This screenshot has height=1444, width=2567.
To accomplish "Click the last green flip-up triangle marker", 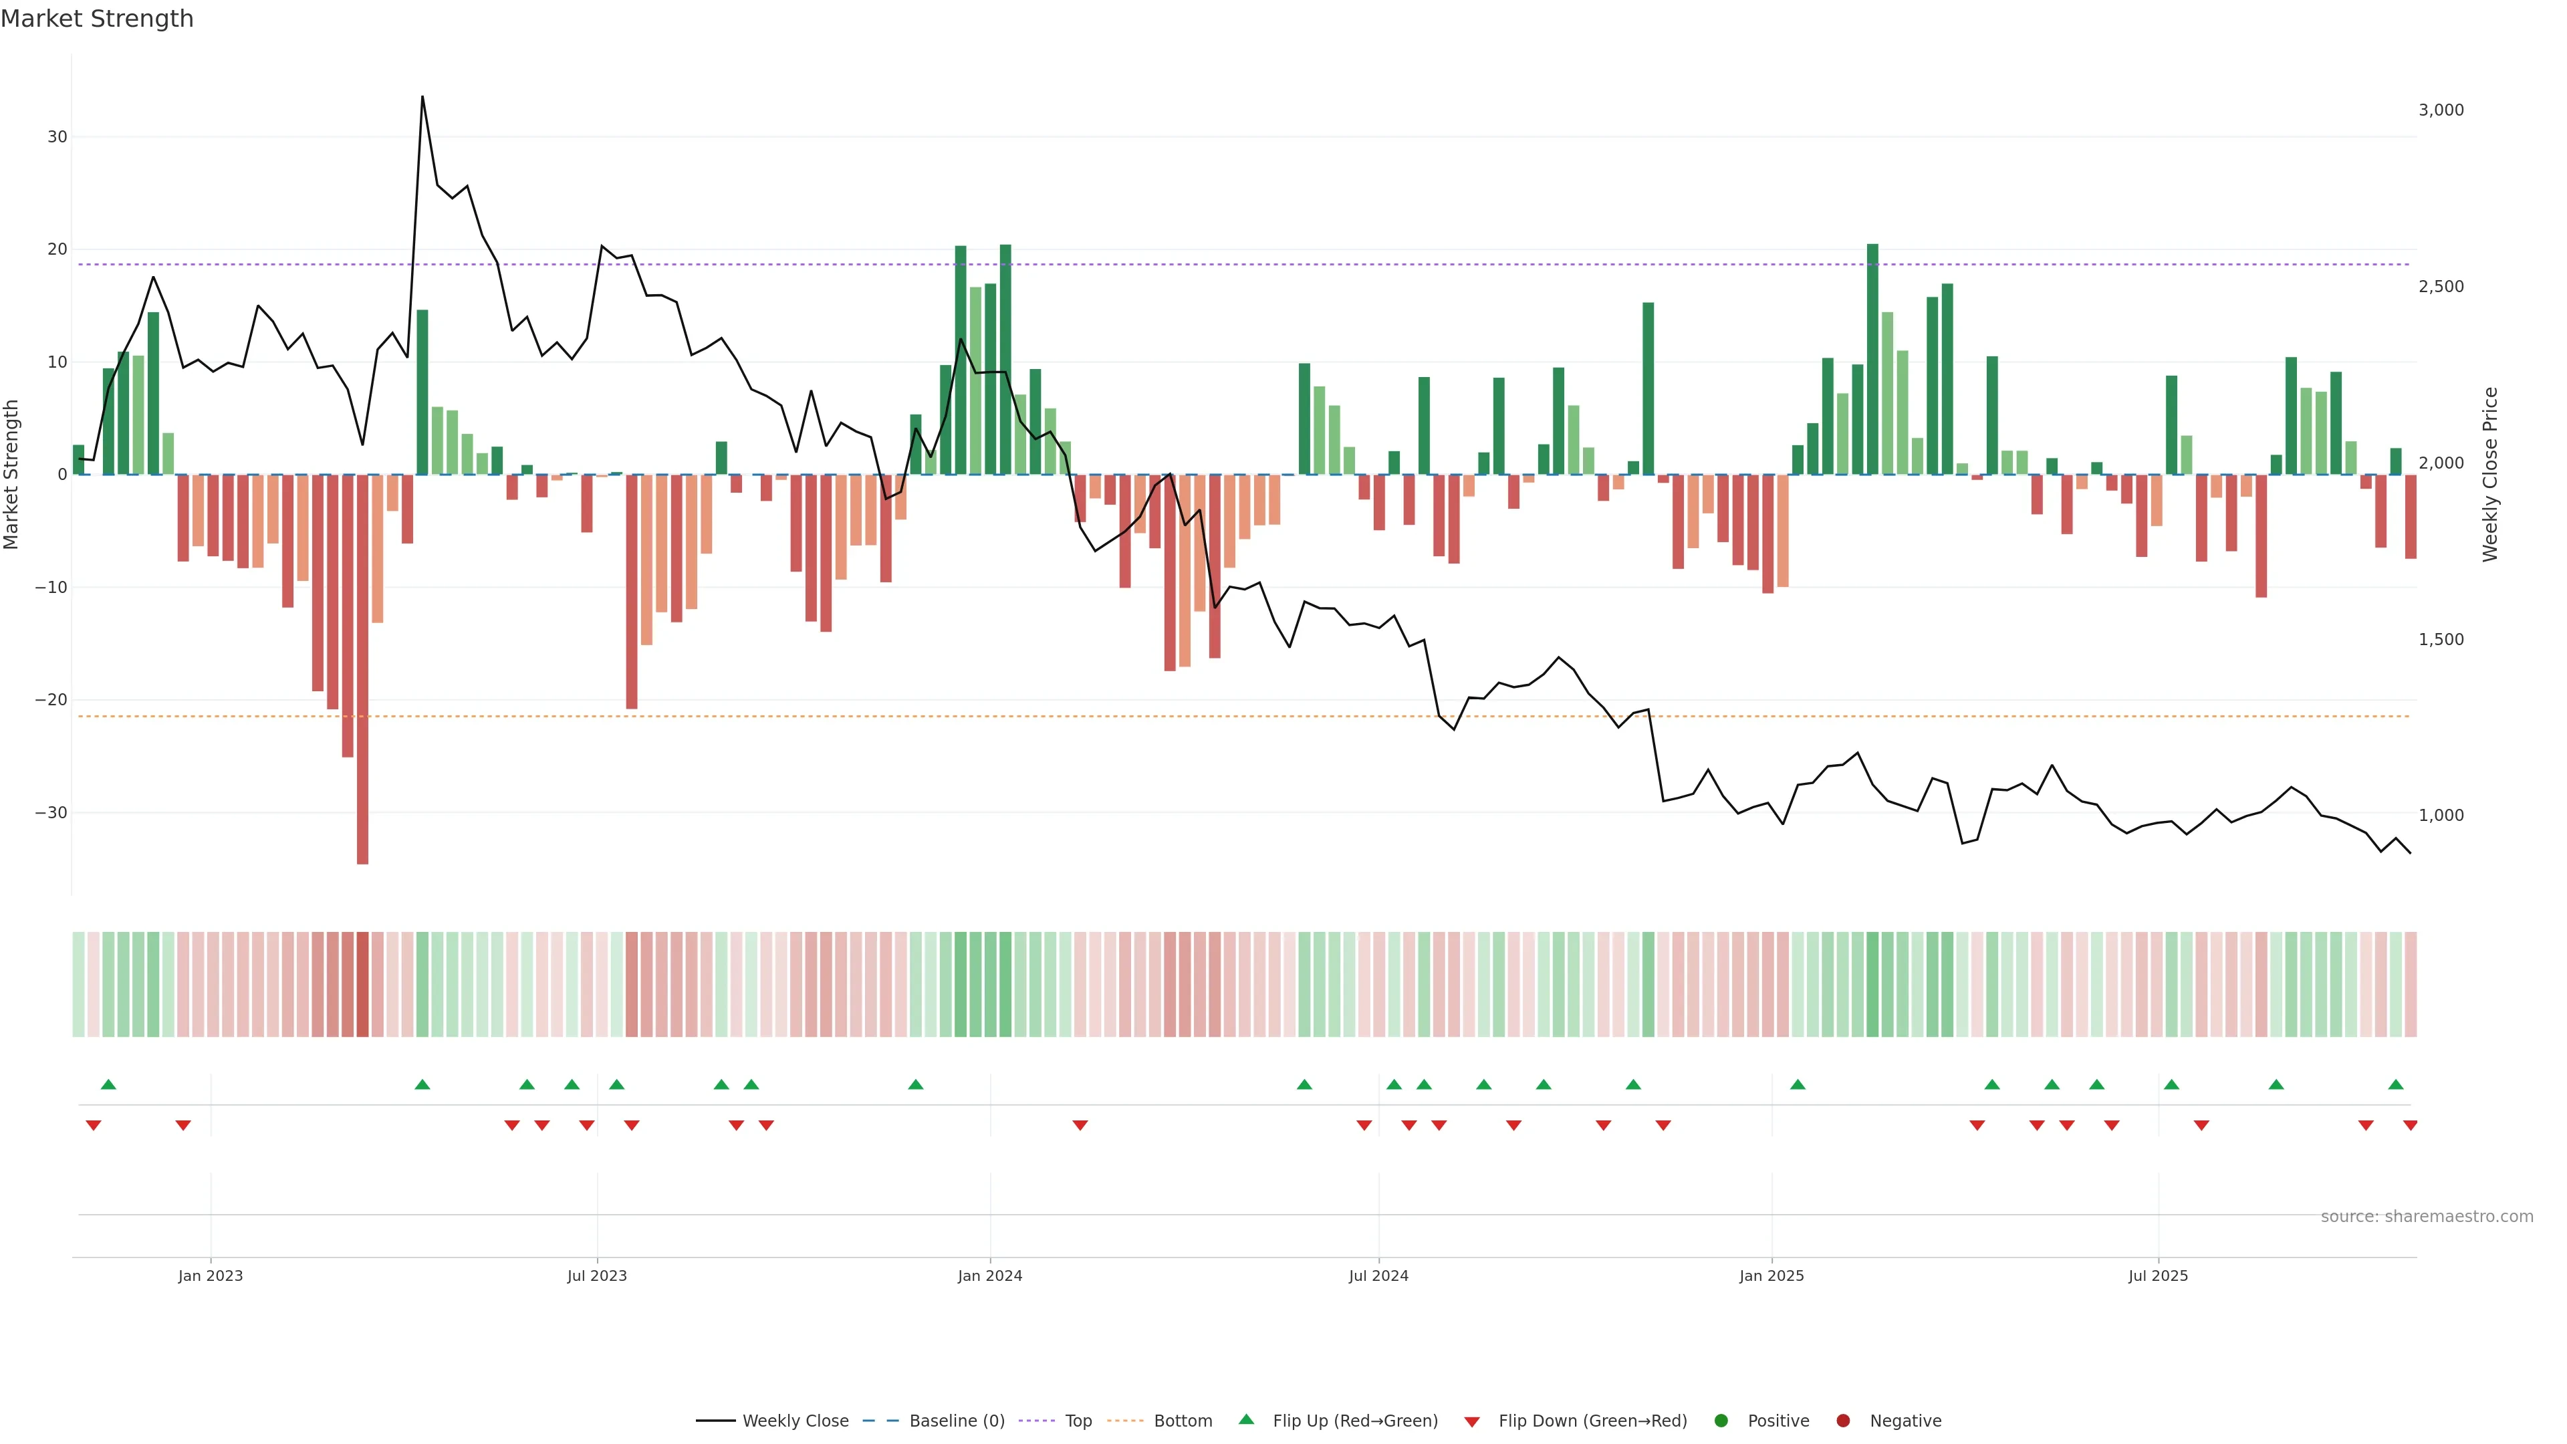I will click(2396, 1084).
